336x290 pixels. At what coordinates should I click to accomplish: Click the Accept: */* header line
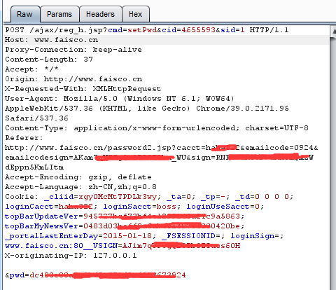(31, 69)
